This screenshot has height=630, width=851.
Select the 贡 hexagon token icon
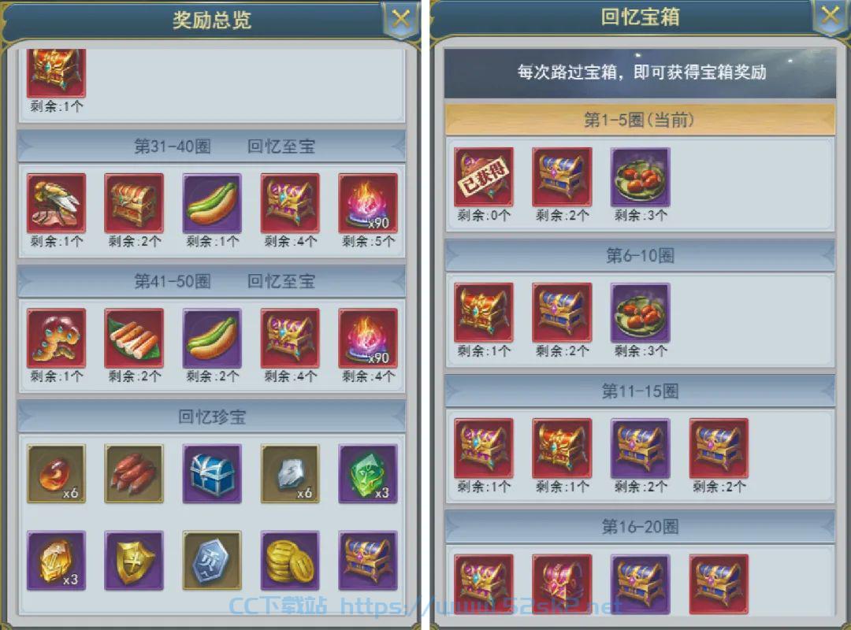coord(212,561)
